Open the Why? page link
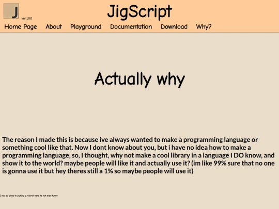Screen dimensions: 279x209 [204, 27]
